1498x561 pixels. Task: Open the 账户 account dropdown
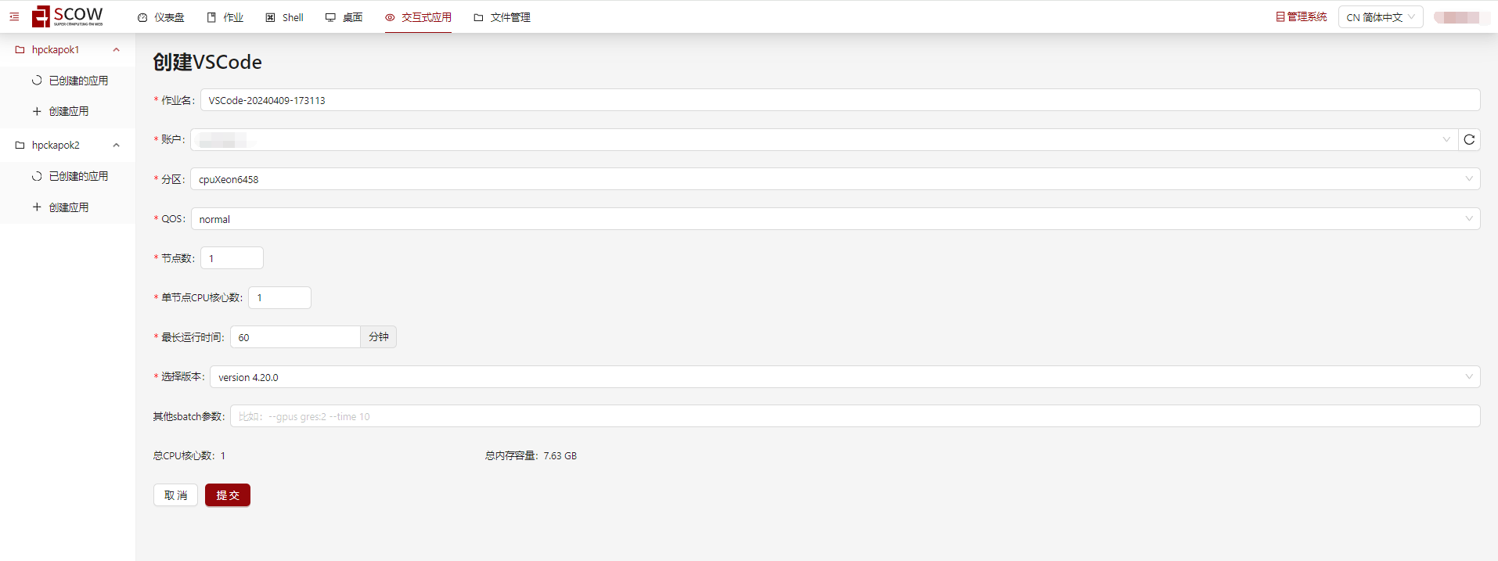click(824, 140)
